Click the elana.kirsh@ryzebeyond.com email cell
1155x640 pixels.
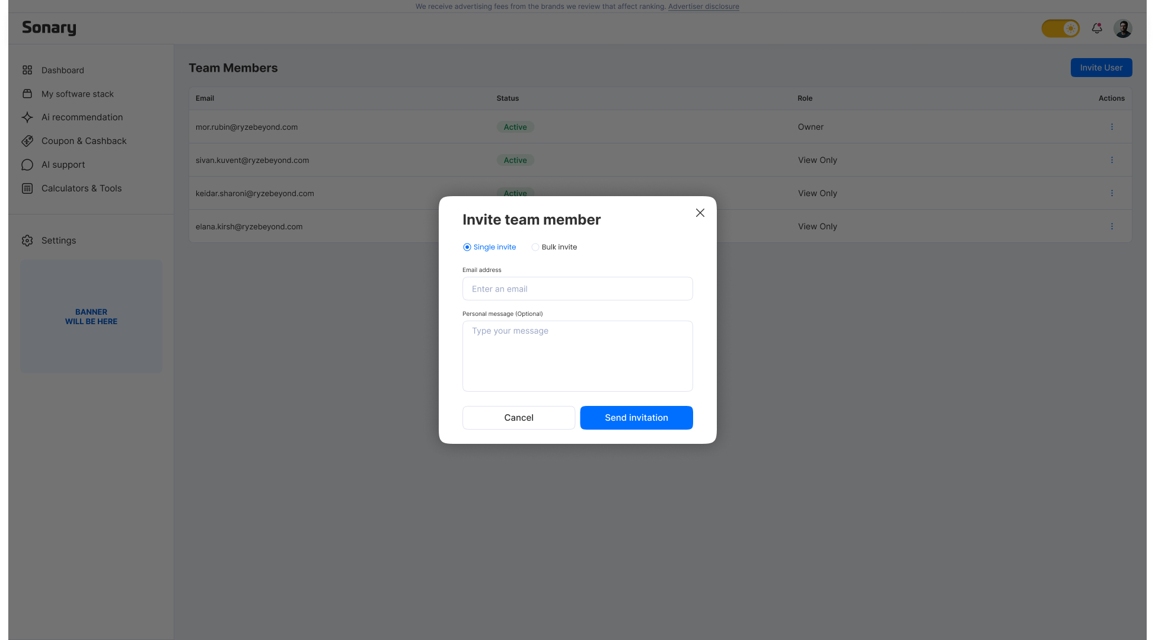tap(249, 226)
